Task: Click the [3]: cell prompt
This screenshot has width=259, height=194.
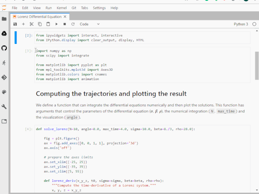Action: click(x=29, y=51)
